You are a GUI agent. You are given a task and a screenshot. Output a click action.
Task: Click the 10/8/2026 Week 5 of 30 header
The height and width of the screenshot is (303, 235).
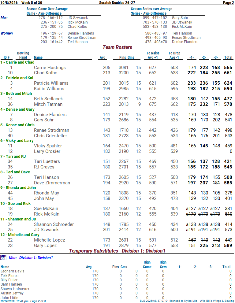[x=21, y=3]
